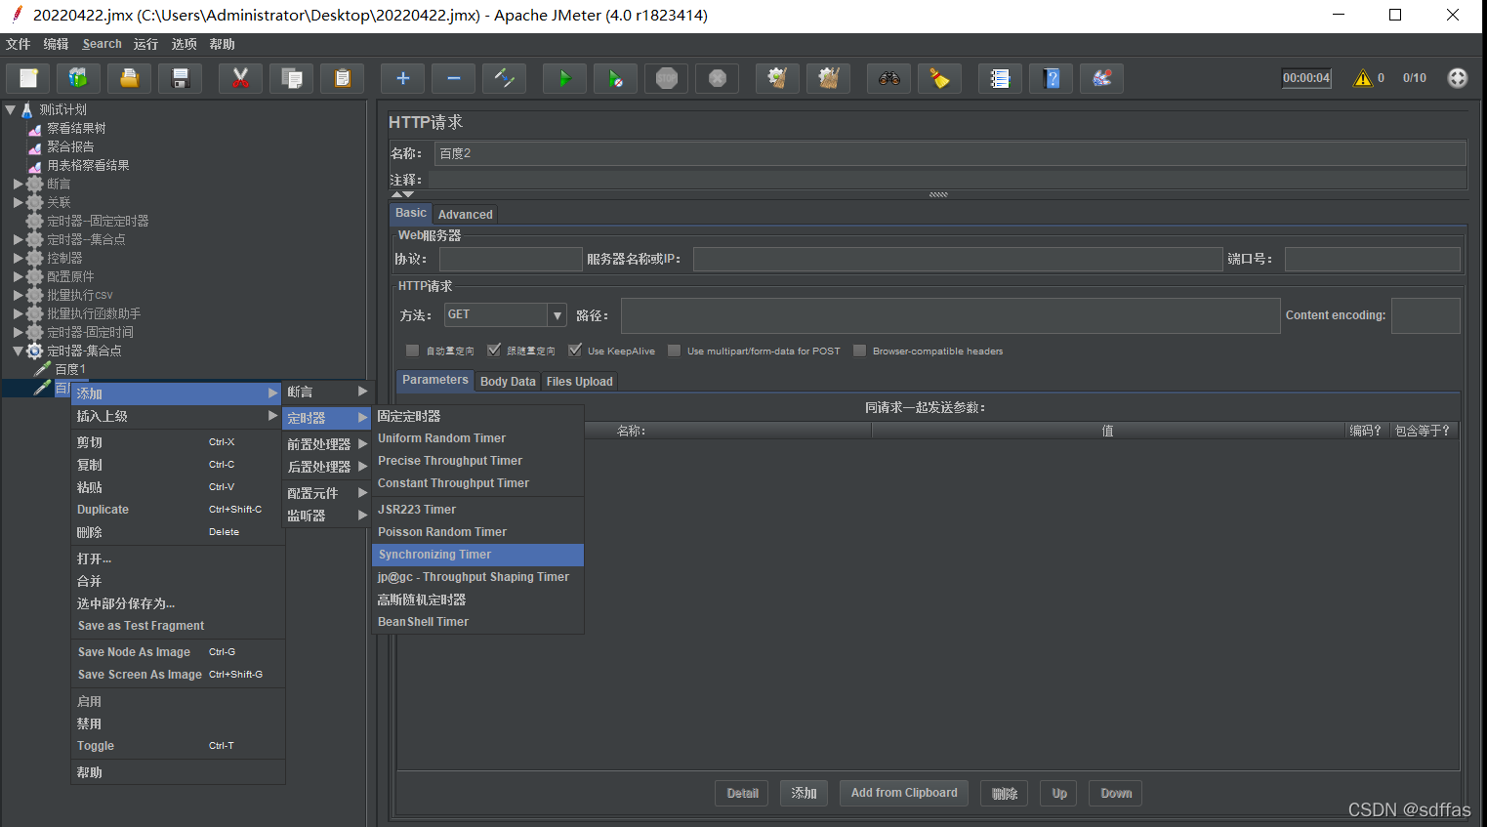Click the Add from Clipboard button
1487x827 pixels.
coord(904,793)
